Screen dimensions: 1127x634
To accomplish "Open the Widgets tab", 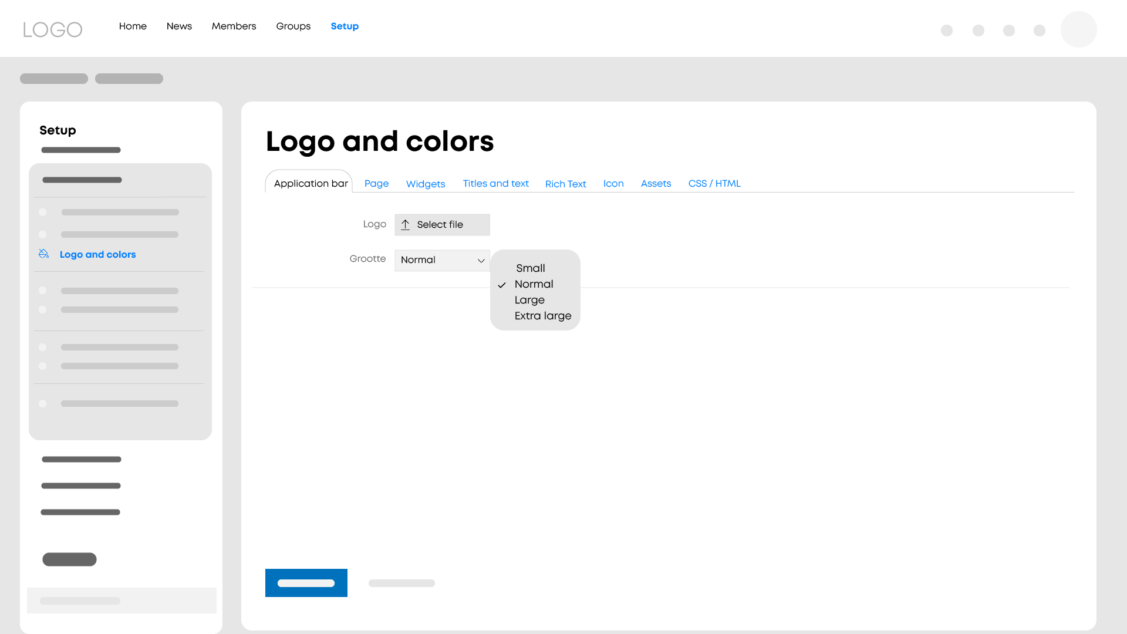I will (426, 184).
